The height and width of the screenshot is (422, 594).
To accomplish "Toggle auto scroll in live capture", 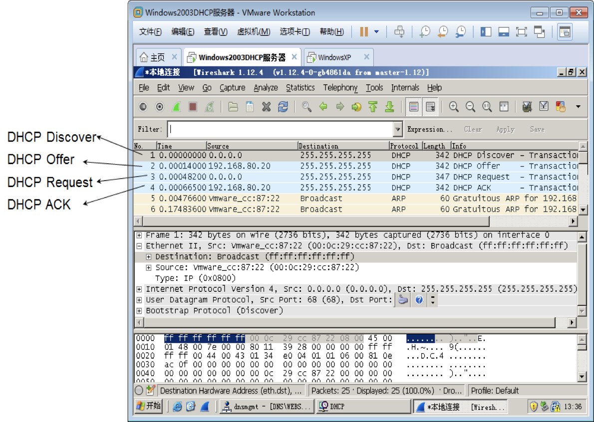I will pos(430,107).
